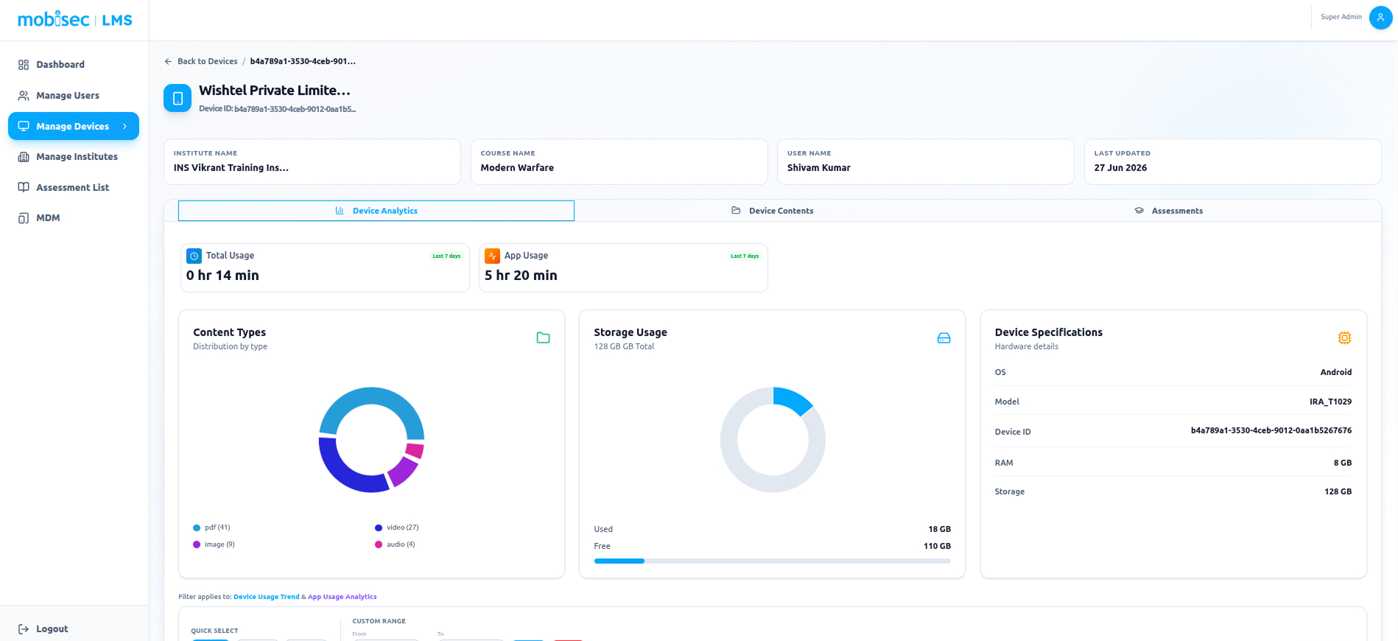
Task: Click the pdf (41) legend swatch
Action: pos(197,528)
